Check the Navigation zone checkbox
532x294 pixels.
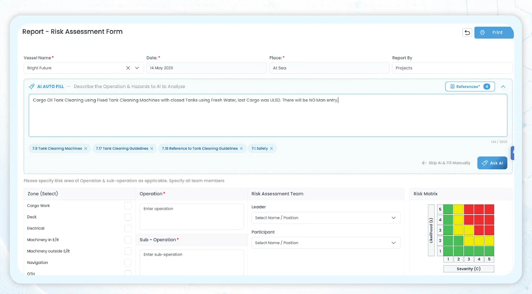(x=128, y=262)
